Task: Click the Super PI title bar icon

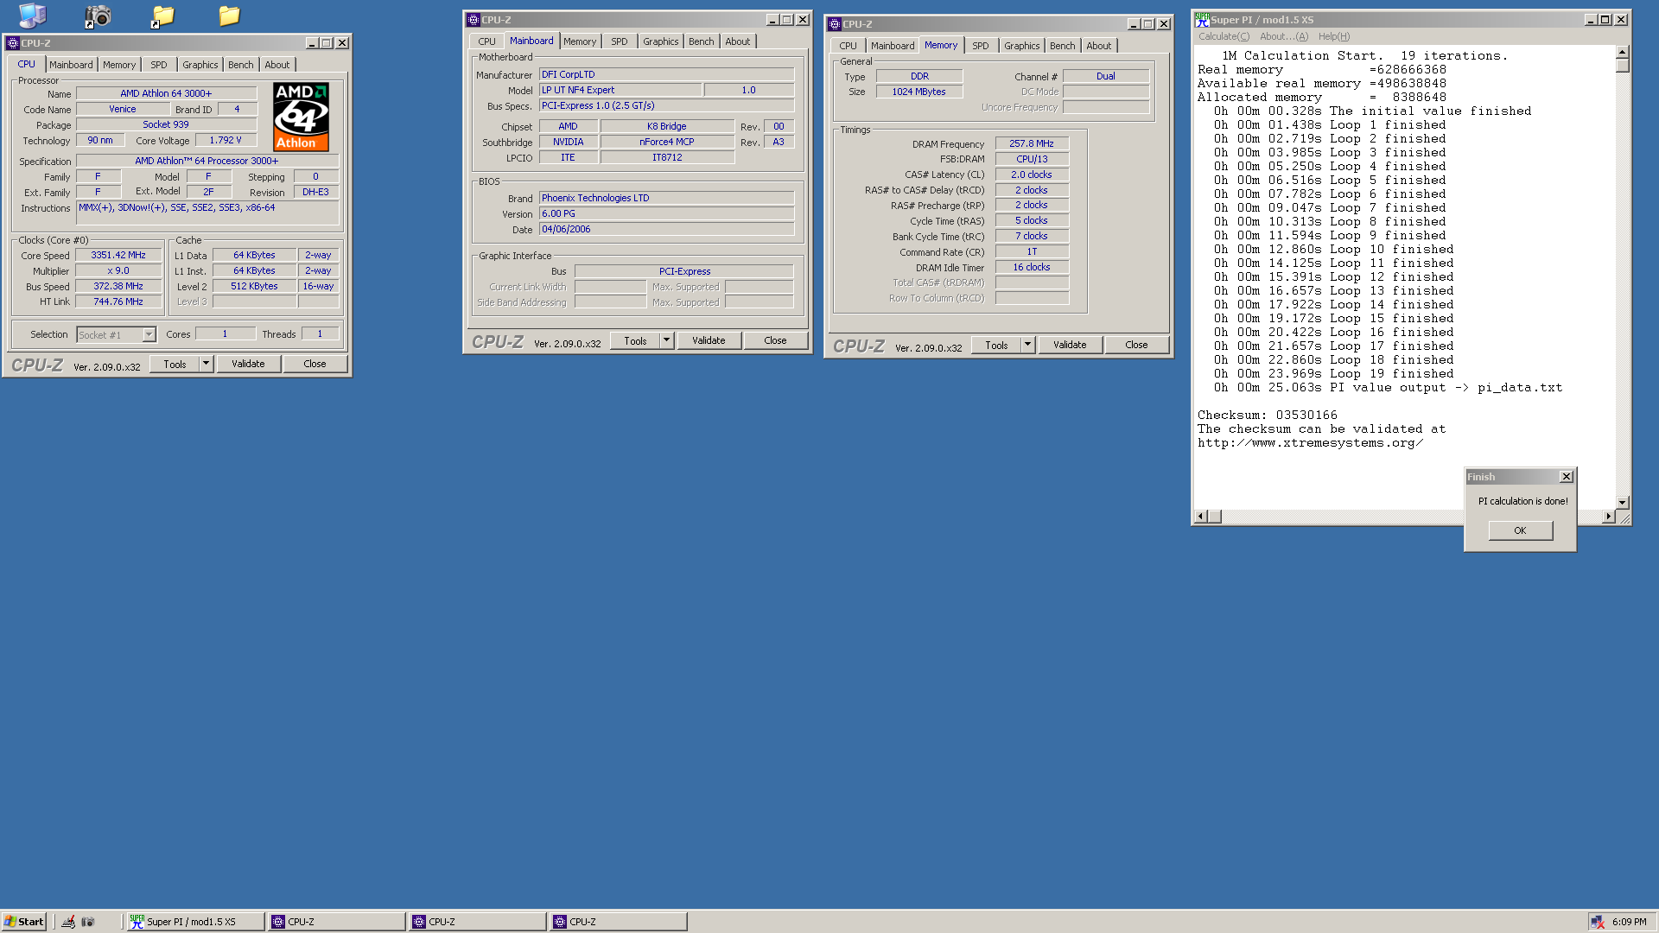Action: point(1202,19)
